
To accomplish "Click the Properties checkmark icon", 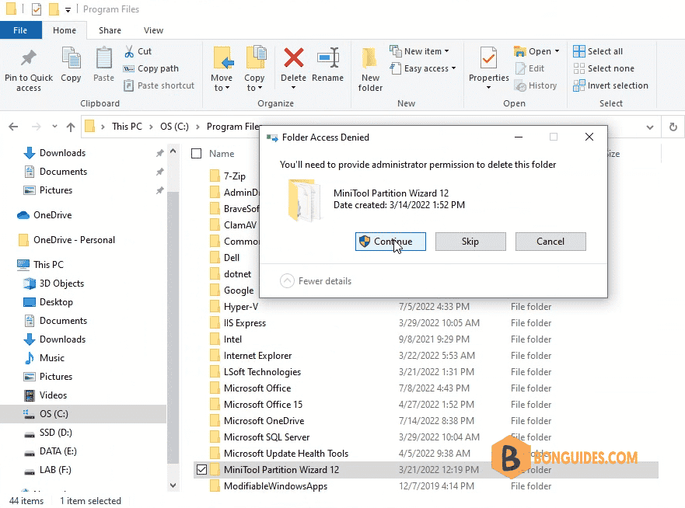I will point(488,57).
